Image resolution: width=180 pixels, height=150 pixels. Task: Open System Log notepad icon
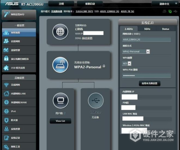7,138
